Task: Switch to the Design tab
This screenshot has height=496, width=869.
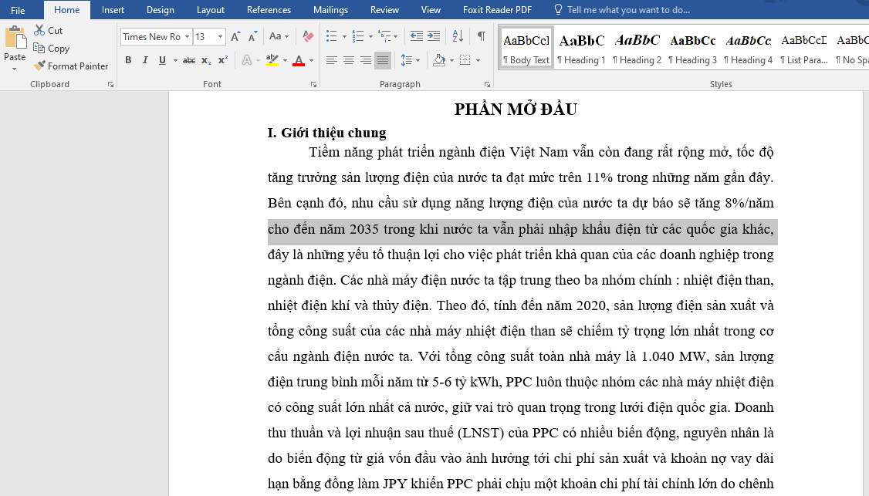Action: point(161,10)
